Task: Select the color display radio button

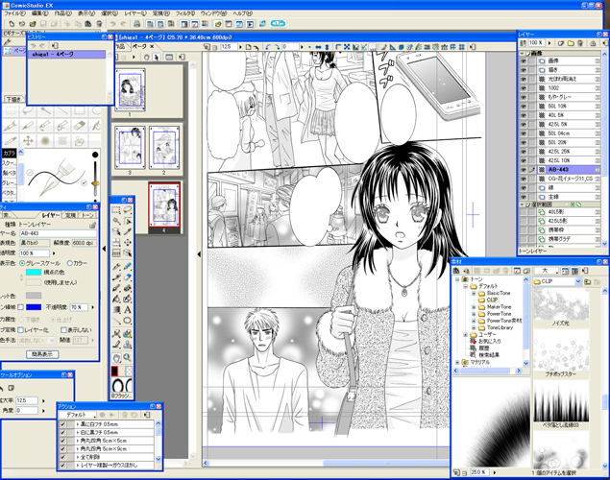Action: 70,263
